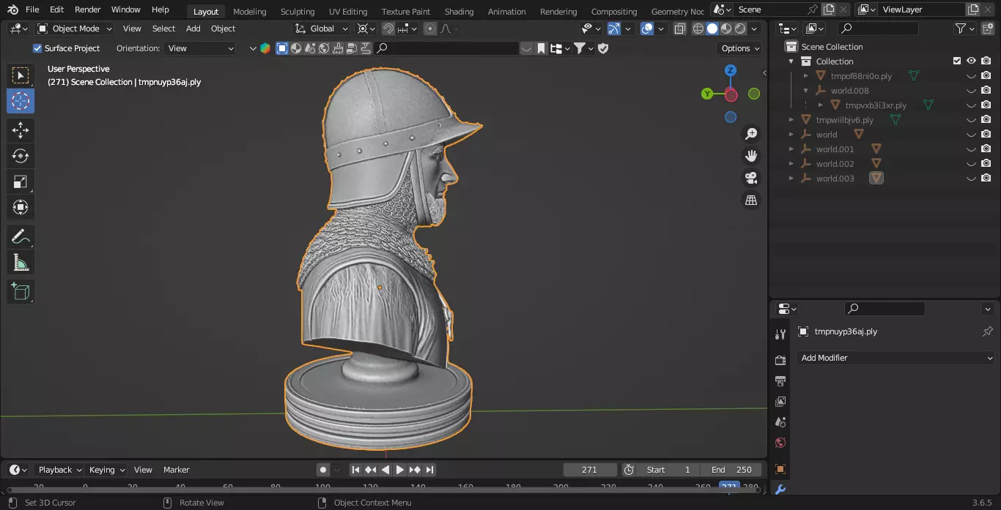This screenshot has height=510, width=1001.
Task: Open the World properties tab
Action: click(780, 443)
